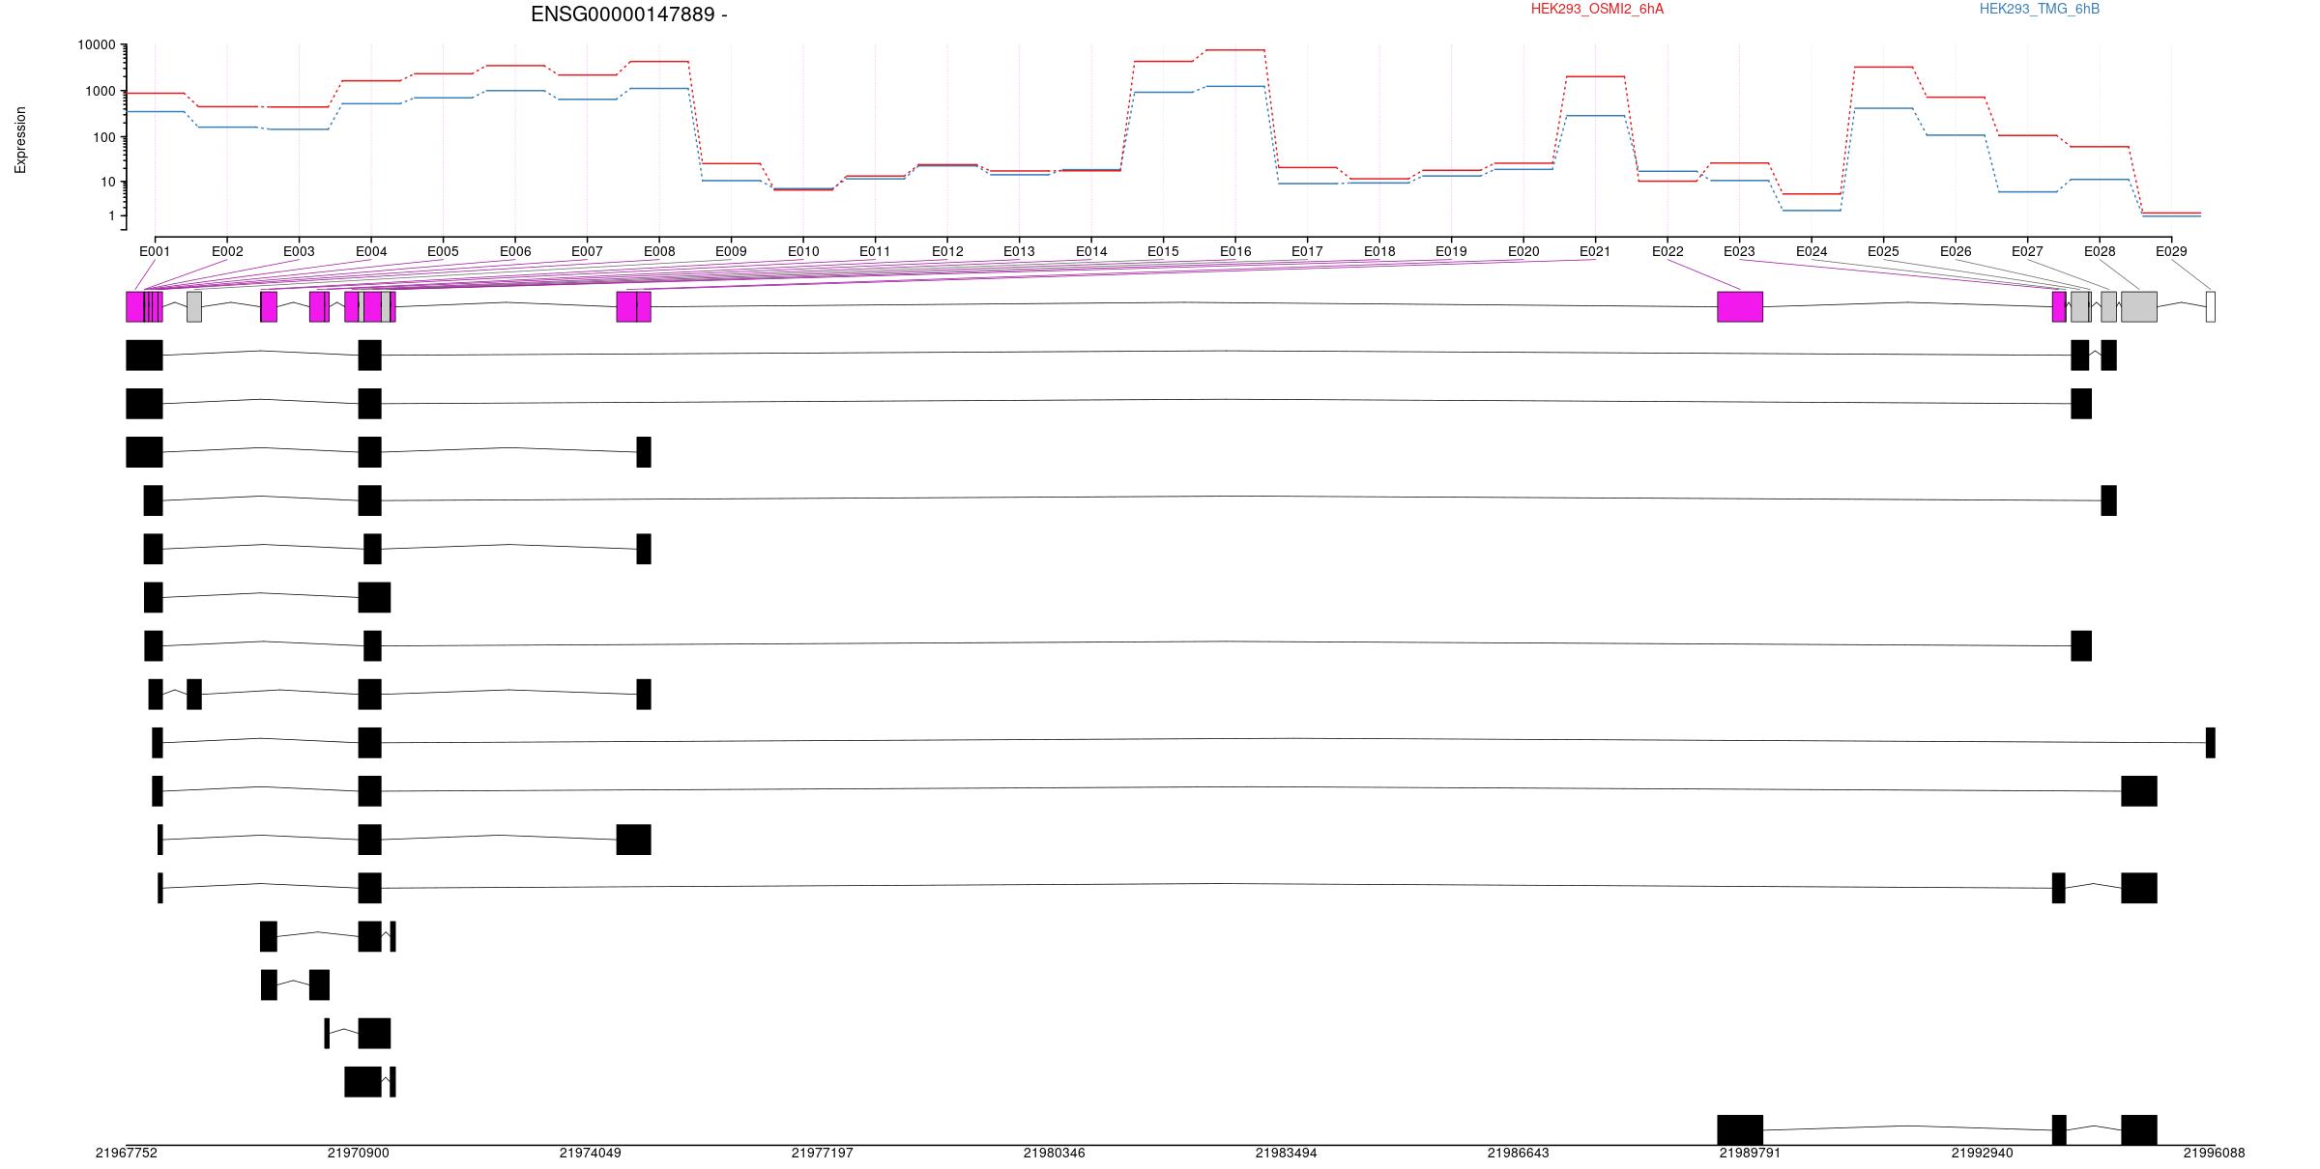This screenshot has height=1169, width=2320.
Task: Select exon label E014
Action: coord(1091,251)
